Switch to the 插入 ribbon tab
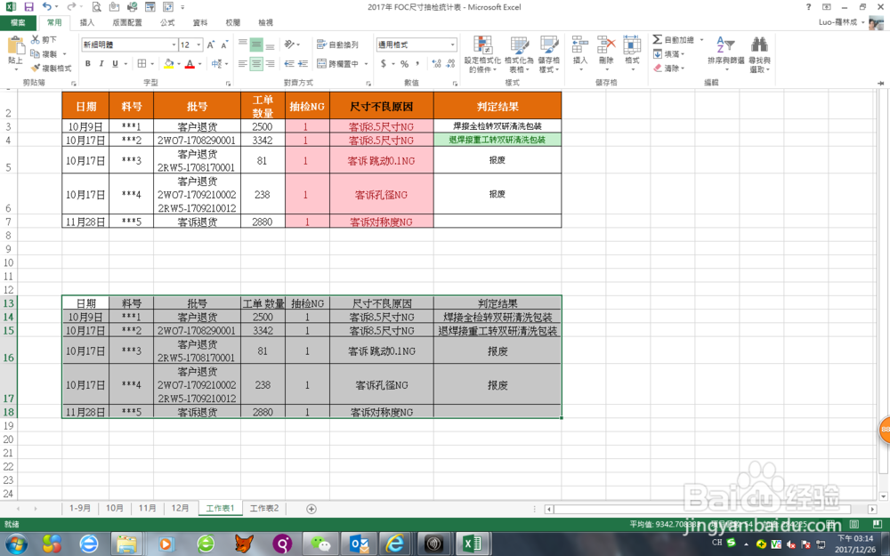Screen dimensions: 890x556 (x=87, y=23)
